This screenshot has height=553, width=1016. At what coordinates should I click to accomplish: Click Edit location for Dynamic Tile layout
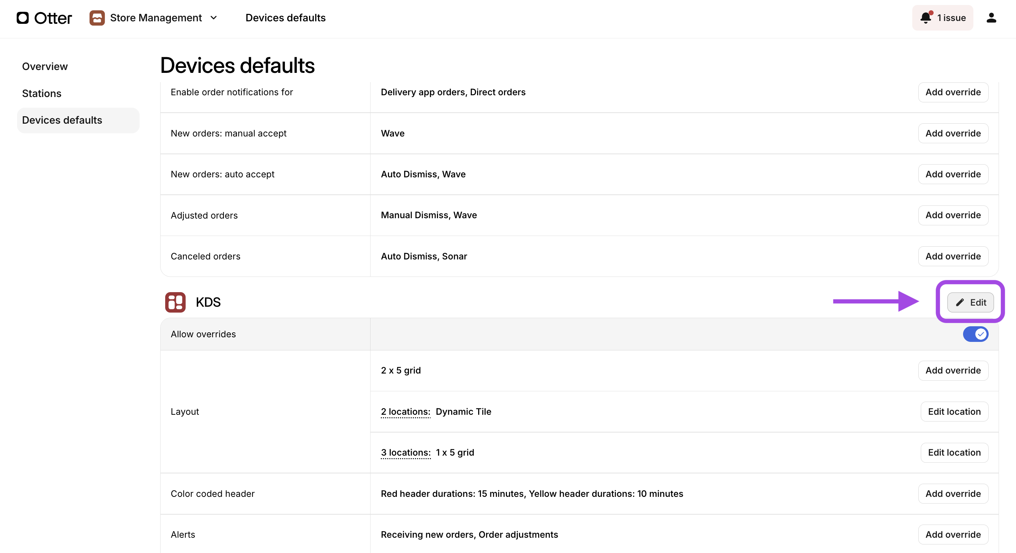coord(954,411)
